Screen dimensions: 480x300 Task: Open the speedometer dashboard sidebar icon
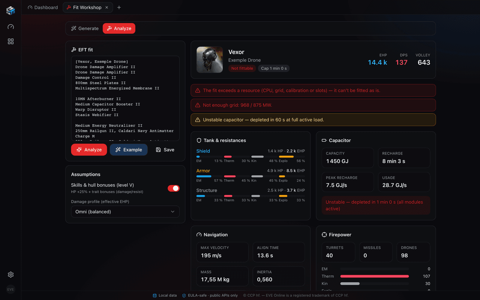pyautogui.click(x=10, y=27)
